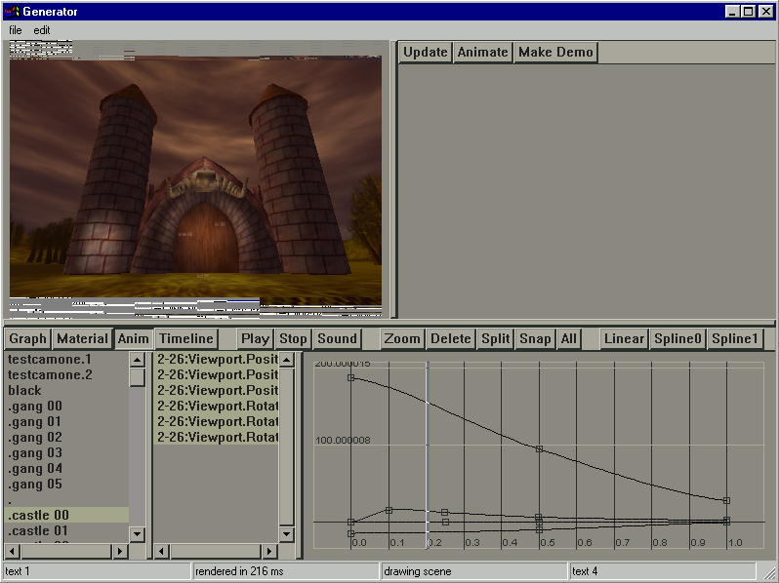779x583 pixels.
Task: Switch to the Graph tab
Action: [x=28, y=339]
